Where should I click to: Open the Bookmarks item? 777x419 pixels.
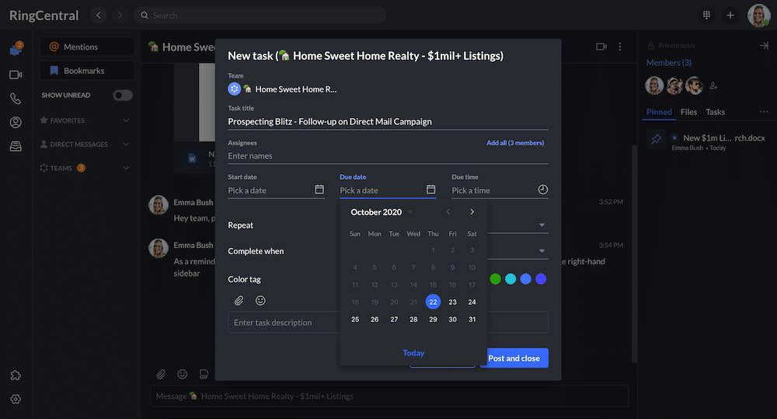point(87,71)
